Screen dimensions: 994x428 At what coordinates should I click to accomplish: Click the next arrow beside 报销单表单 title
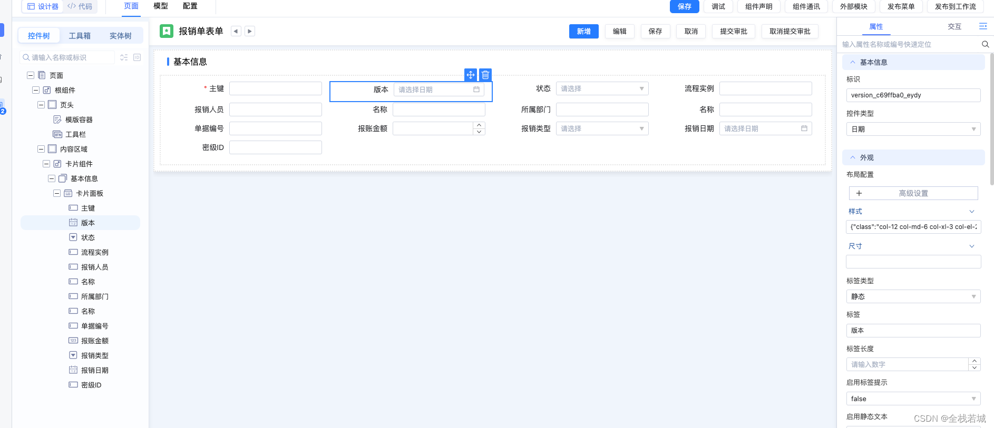pos(250,31)
